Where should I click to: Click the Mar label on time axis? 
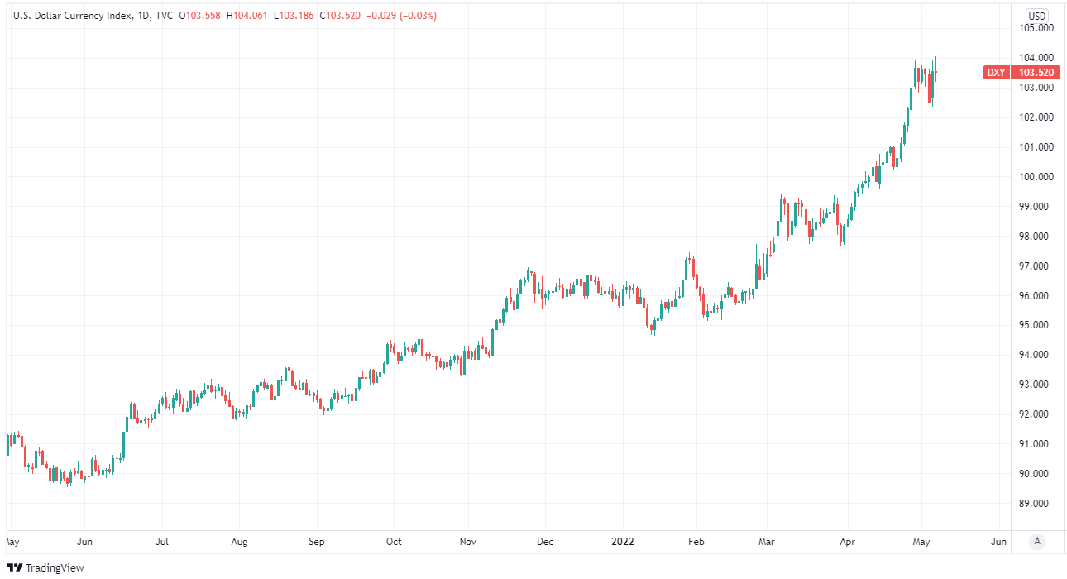[767, 543]
